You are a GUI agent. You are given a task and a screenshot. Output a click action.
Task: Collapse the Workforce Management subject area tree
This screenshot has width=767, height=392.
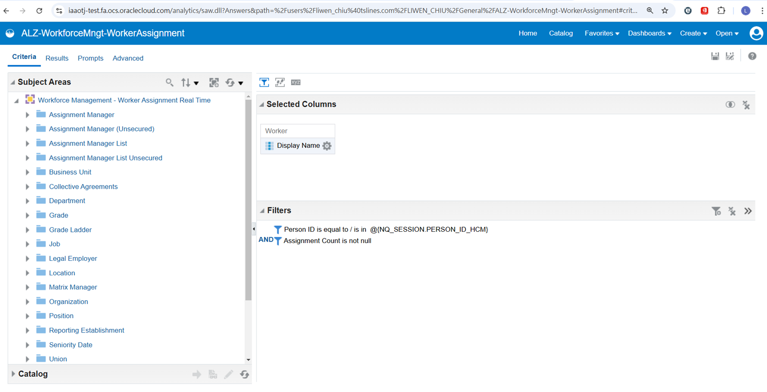pyautogui.click(x=16, y=101)
